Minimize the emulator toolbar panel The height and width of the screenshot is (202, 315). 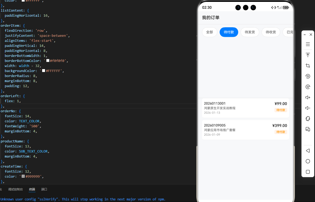305,35
